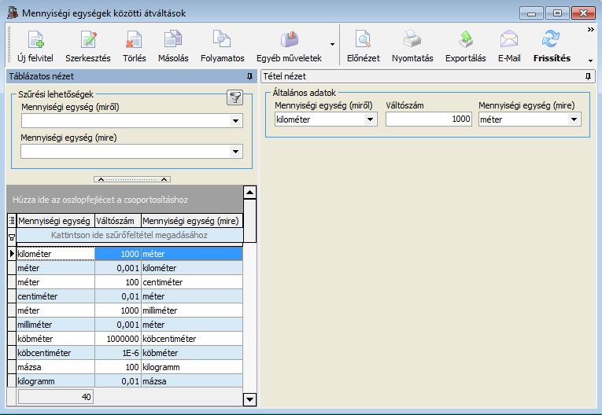The height and width of the screenshot is (415, 602).
Task: Click the grouping area 'Húzza ide az oszlopfejlécet'
Action: (125, 200)
